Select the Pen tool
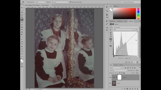The image size is (161, 90). (22, 42)
